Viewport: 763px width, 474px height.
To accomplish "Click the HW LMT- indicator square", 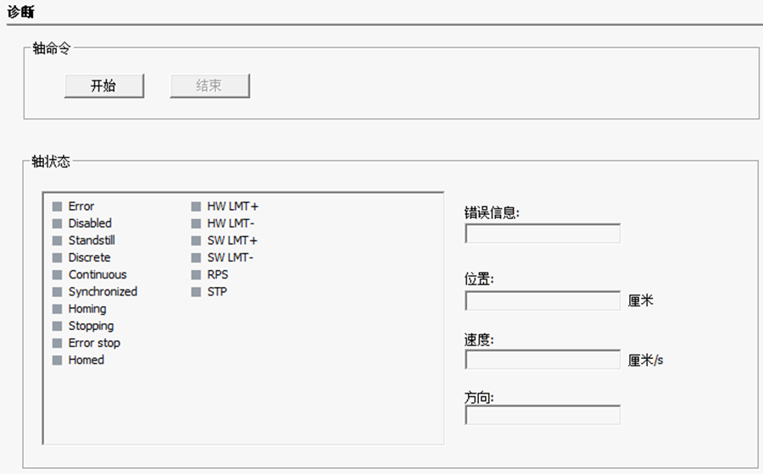I will 196,223.
